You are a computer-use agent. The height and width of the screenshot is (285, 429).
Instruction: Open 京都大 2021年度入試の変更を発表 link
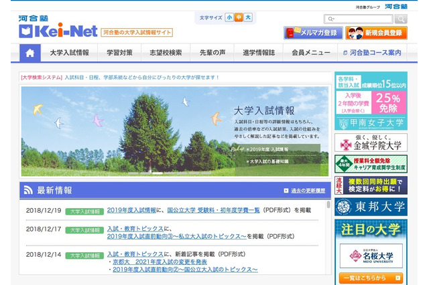(160, 262)
